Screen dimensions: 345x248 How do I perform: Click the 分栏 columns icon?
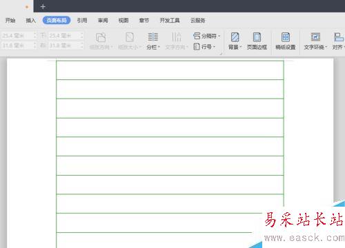152,37
